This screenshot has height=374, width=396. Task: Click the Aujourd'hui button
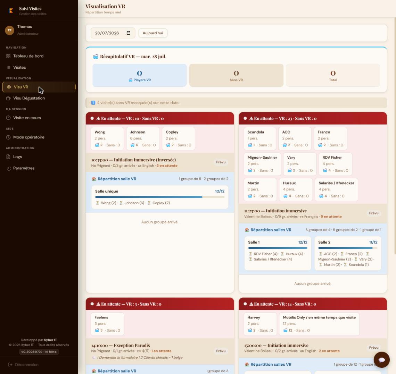153,33
